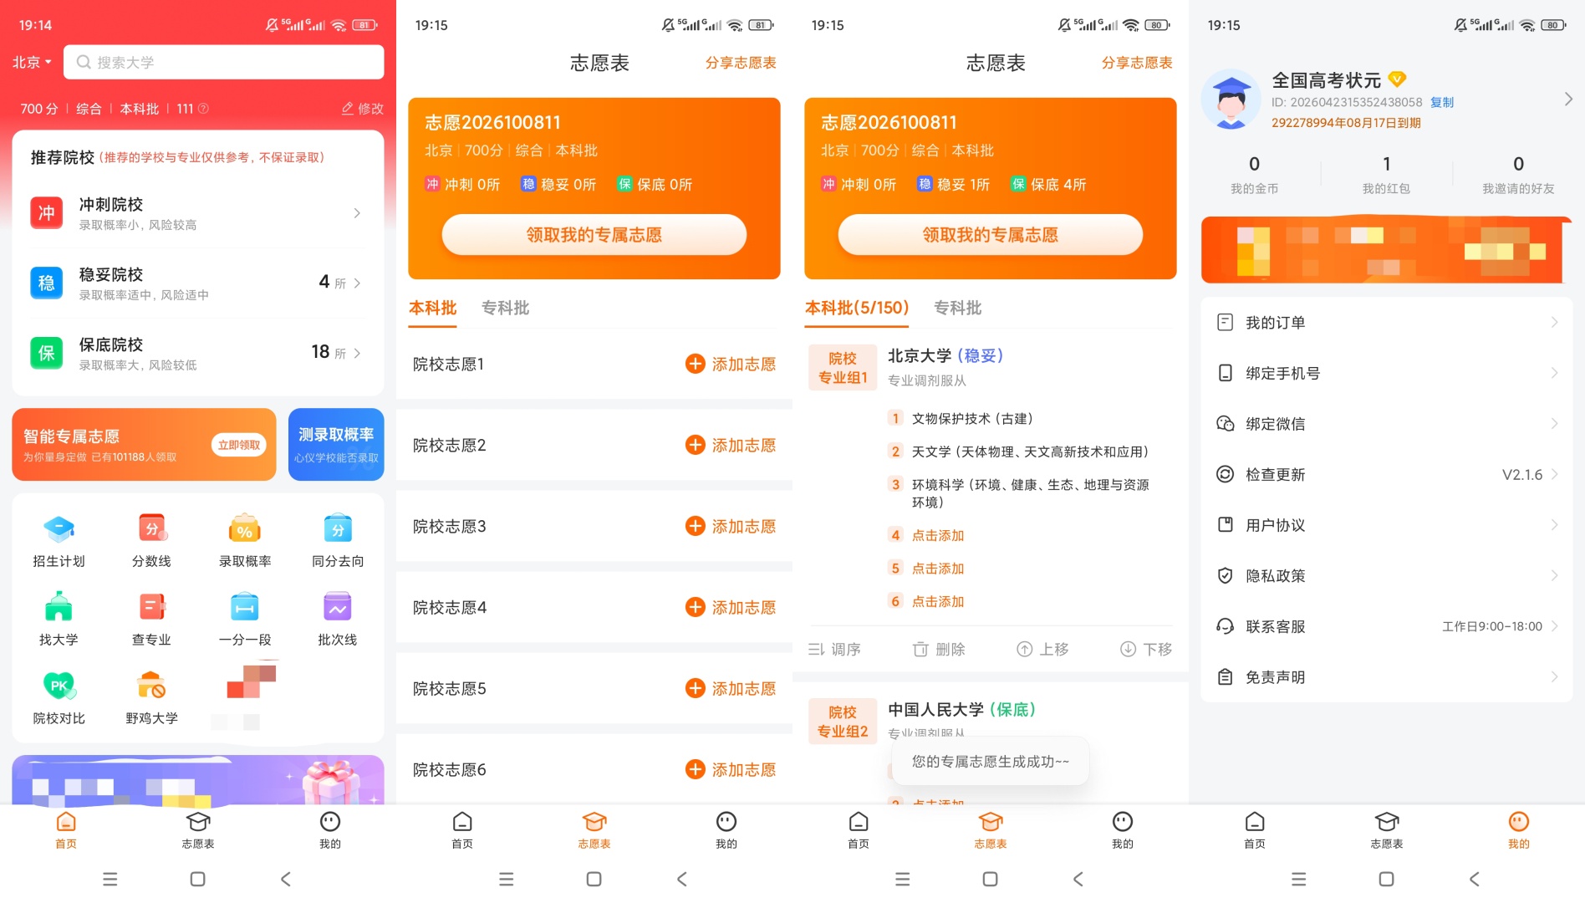The height and width of the screenshot is (903, 1585).
Task: Tap the user avatar picture
Action: [1231, 99]
